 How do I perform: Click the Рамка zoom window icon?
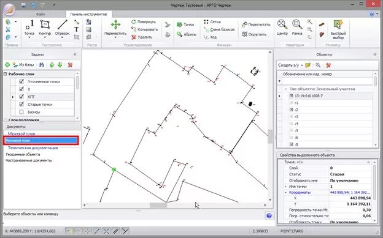297,24
